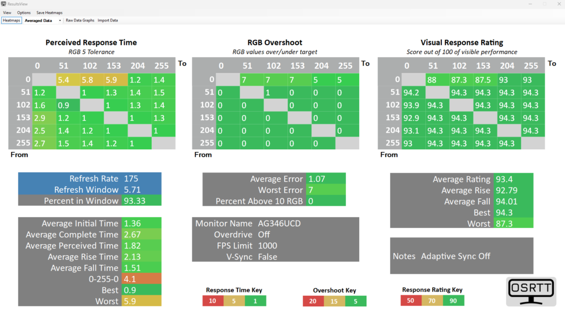Click the Notes field reading Adaptive Sync Off
This screenshot has height=330, width=565.
[x=455, y=256]
